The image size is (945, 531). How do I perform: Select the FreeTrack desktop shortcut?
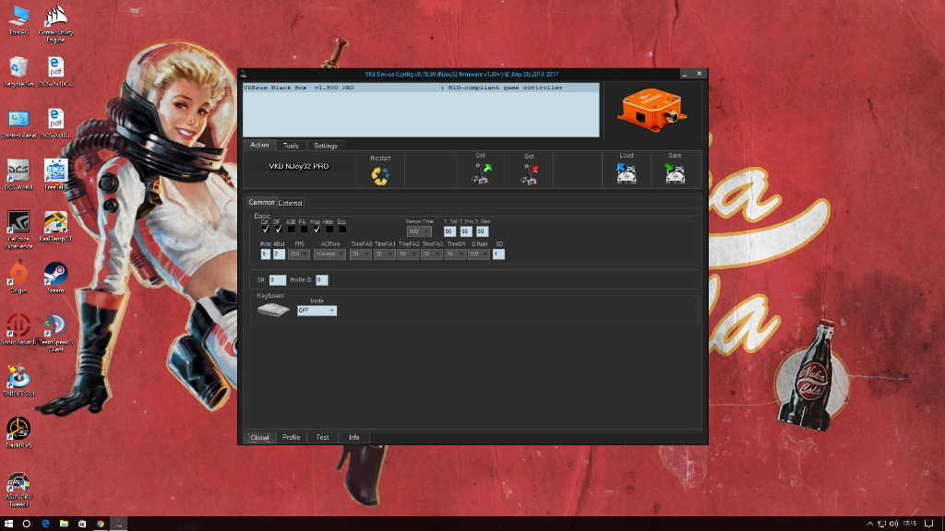(x=55, y=174)
